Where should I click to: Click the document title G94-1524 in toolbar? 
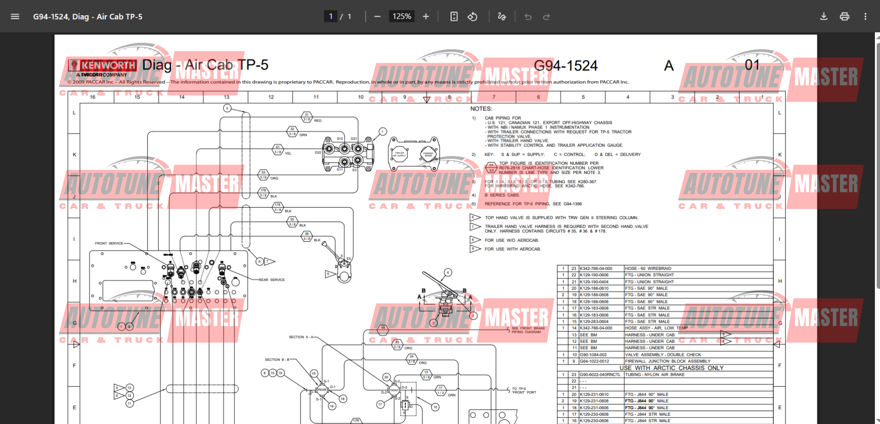click(88, 17)
